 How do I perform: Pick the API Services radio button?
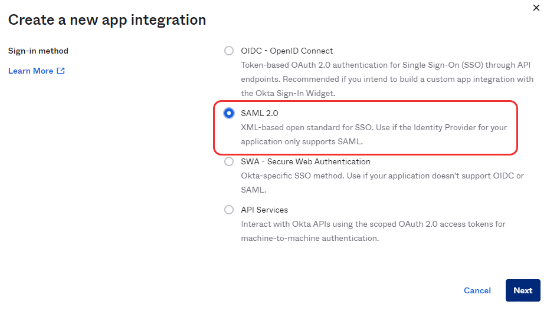coord(229,210)
